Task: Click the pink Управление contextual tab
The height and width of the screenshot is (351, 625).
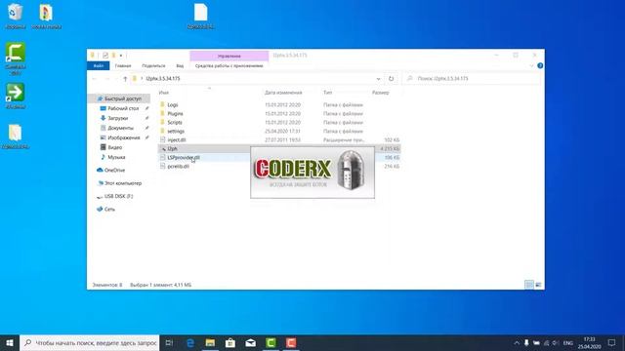Action: coord(229,56)
